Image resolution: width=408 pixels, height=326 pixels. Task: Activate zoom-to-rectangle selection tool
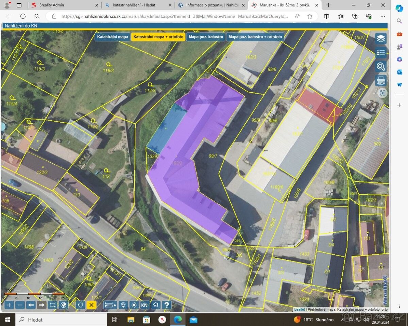point(52,305)
